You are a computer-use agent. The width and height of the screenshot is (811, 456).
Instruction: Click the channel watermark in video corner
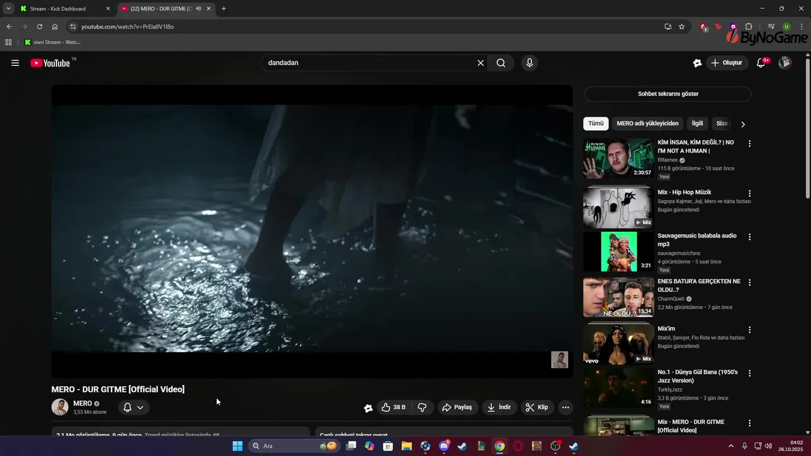[559, 360]
